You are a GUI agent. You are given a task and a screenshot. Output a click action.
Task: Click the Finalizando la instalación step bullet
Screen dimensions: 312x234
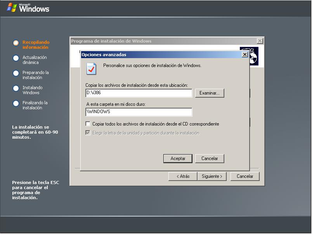(x=16, y=103)
